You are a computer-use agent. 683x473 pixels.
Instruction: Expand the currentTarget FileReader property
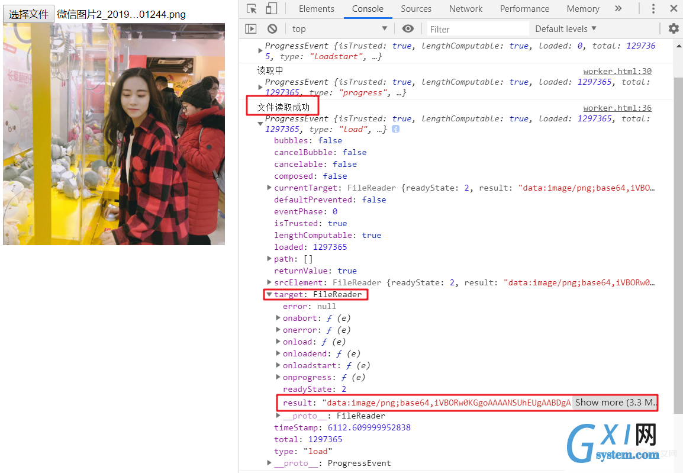269,188
